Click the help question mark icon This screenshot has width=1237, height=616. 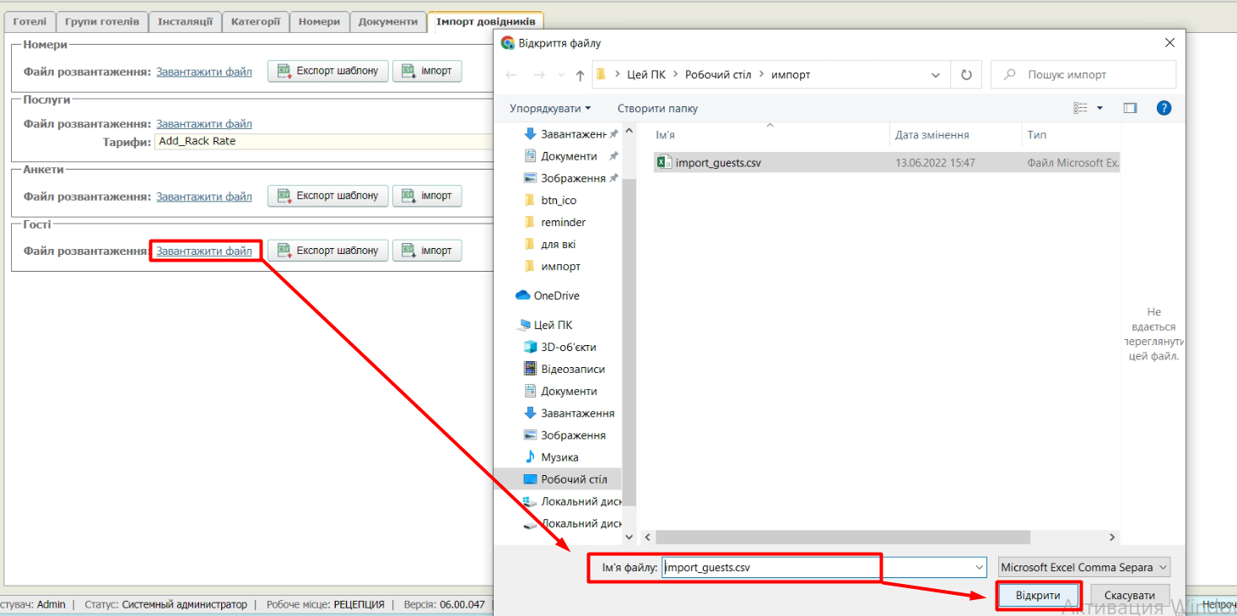pos(1164,108)
